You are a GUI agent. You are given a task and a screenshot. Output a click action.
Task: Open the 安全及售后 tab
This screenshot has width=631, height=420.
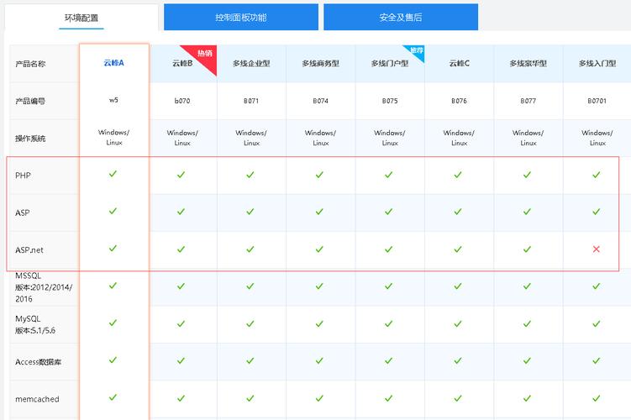coord(401,18)
